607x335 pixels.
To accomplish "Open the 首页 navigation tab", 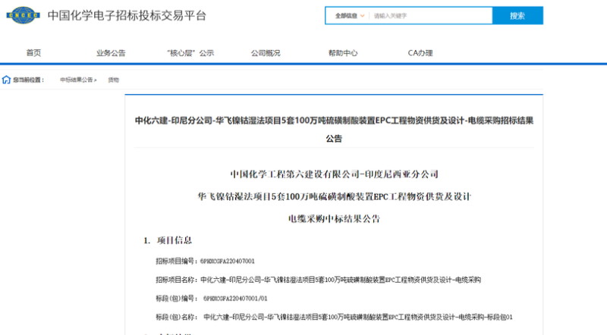I will [33, 53].
